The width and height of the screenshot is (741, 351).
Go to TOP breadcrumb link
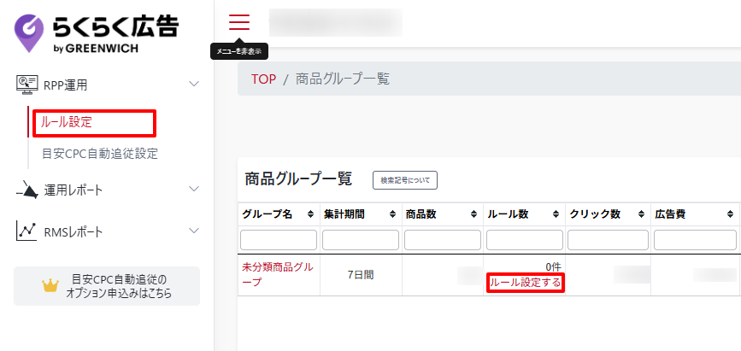[263, 79]
